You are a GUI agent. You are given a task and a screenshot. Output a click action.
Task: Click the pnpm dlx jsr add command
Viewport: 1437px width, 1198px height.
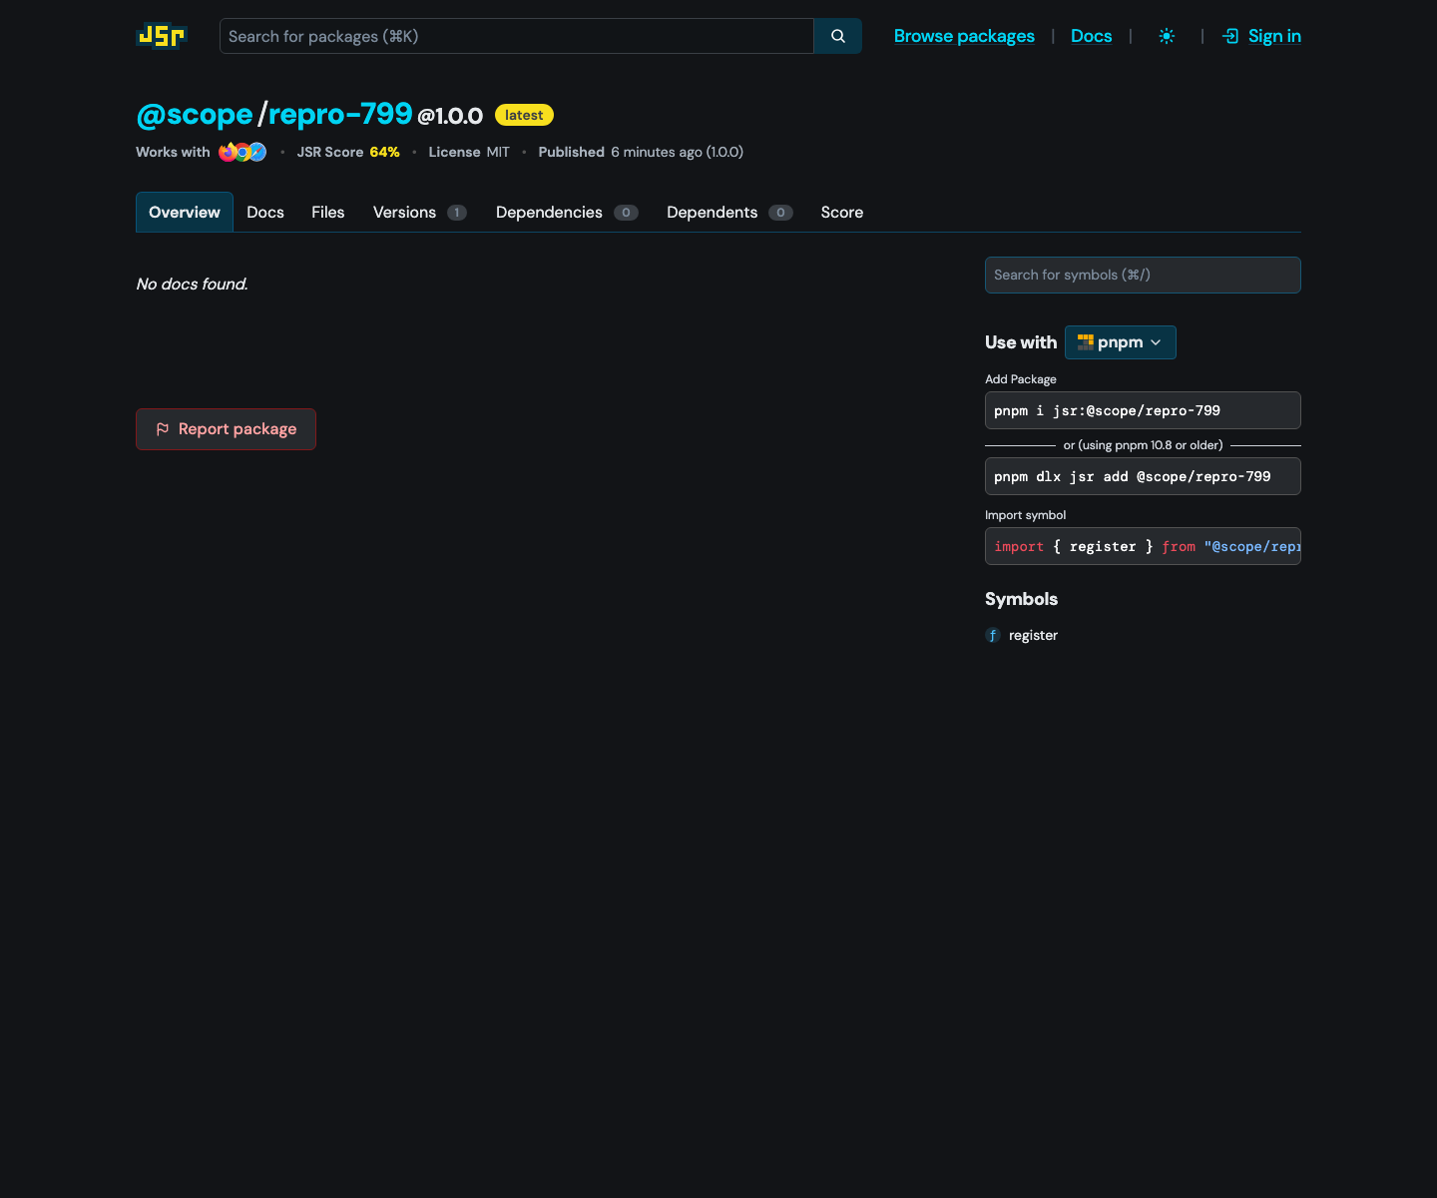pyautogui.click(x=1143, y=476)
